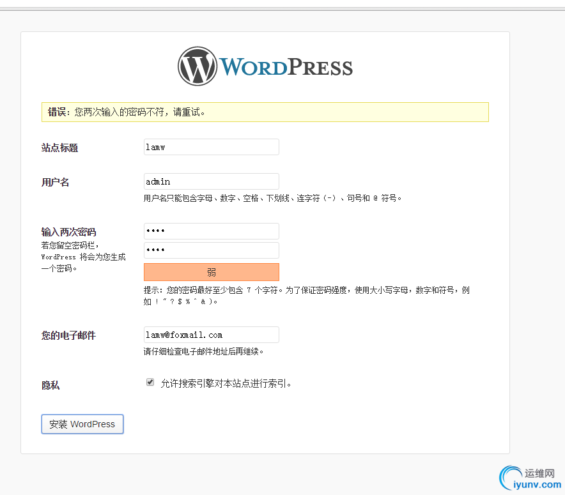
Task: Click the username allowed-characters hint text
Action: (x=272, y=199)
